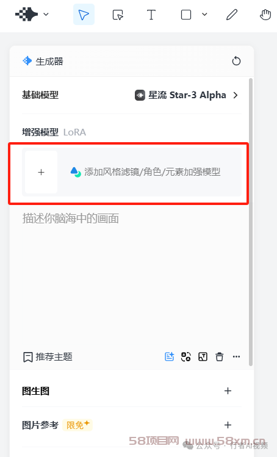This screenshot has width=277, height=457.
Task: Click the plus box to add LoRA
Action: click(41, 172)
